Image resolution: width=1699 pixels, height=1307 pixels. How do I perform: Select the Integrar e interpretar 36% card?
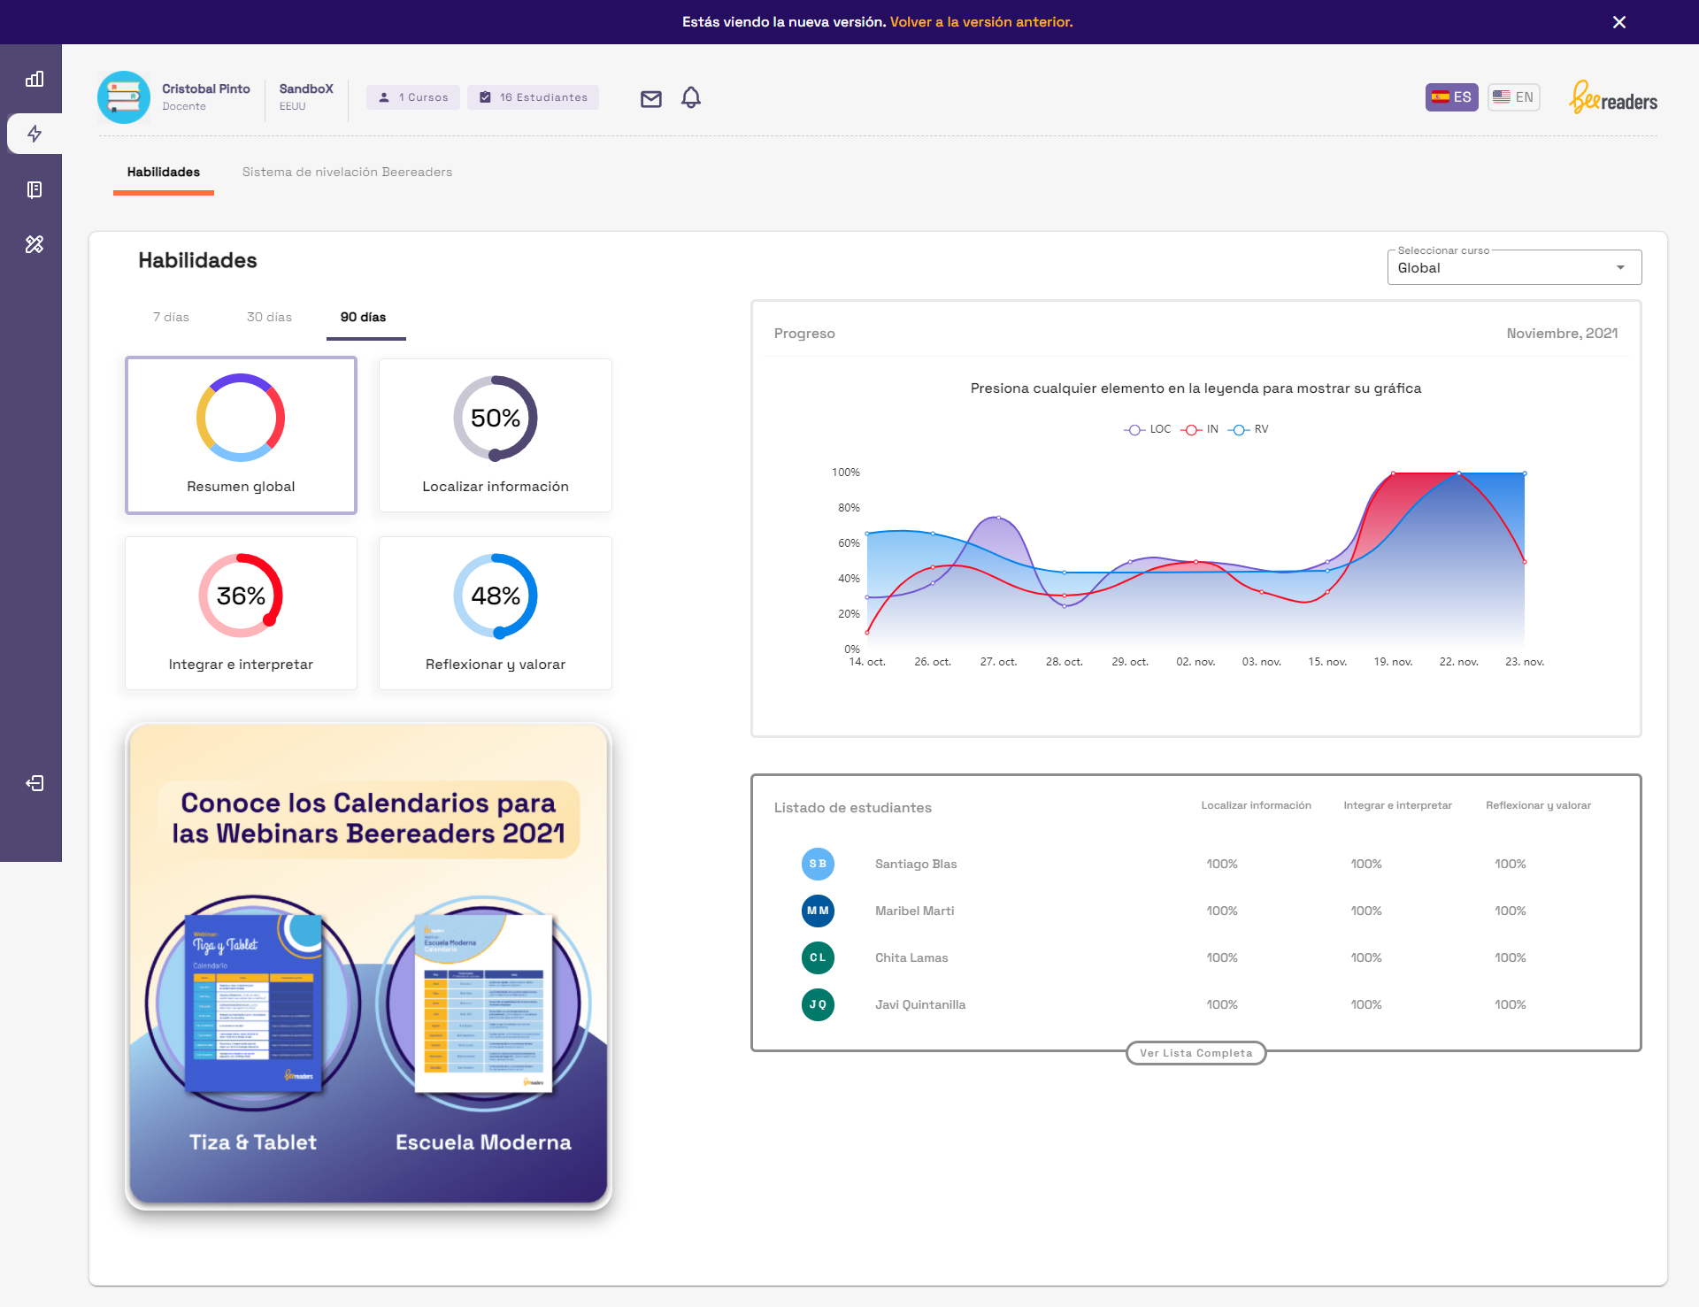pos(241,612)
